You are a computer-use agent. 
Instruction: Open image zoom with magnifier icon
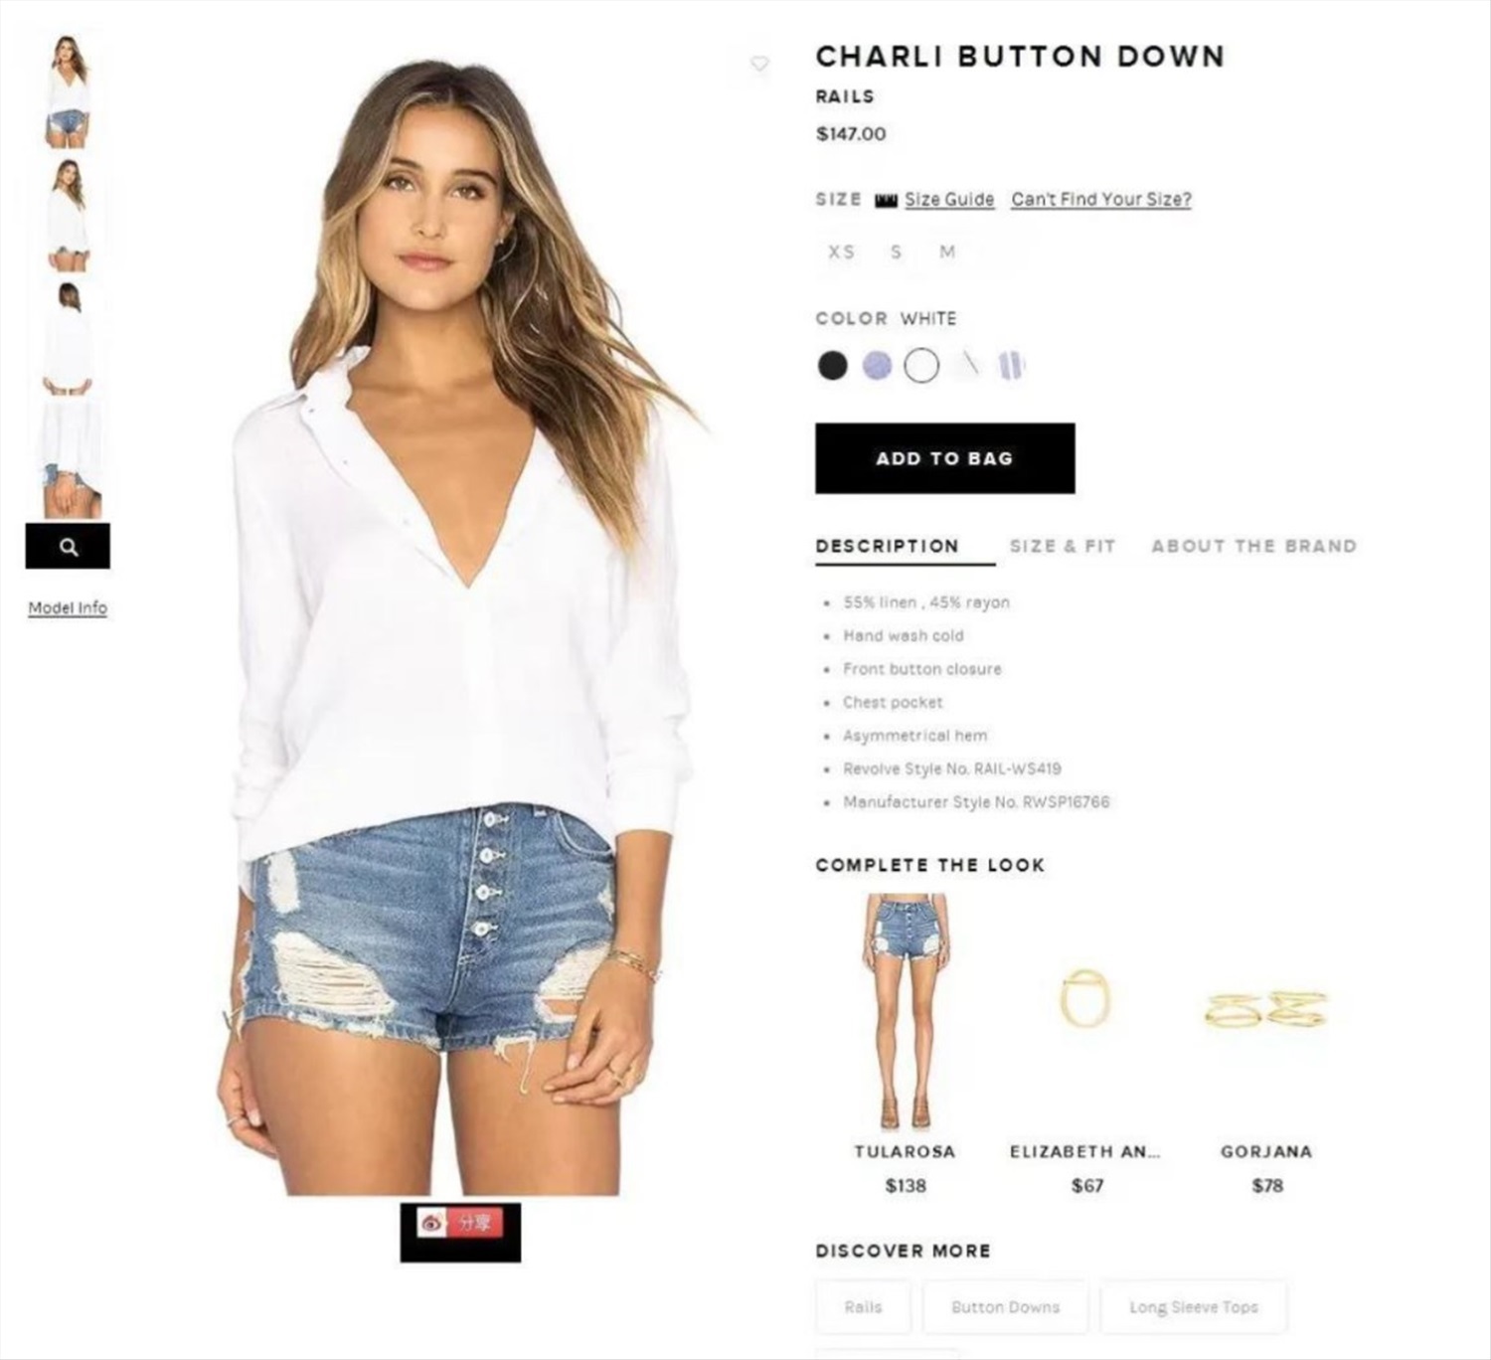[68, 546]
